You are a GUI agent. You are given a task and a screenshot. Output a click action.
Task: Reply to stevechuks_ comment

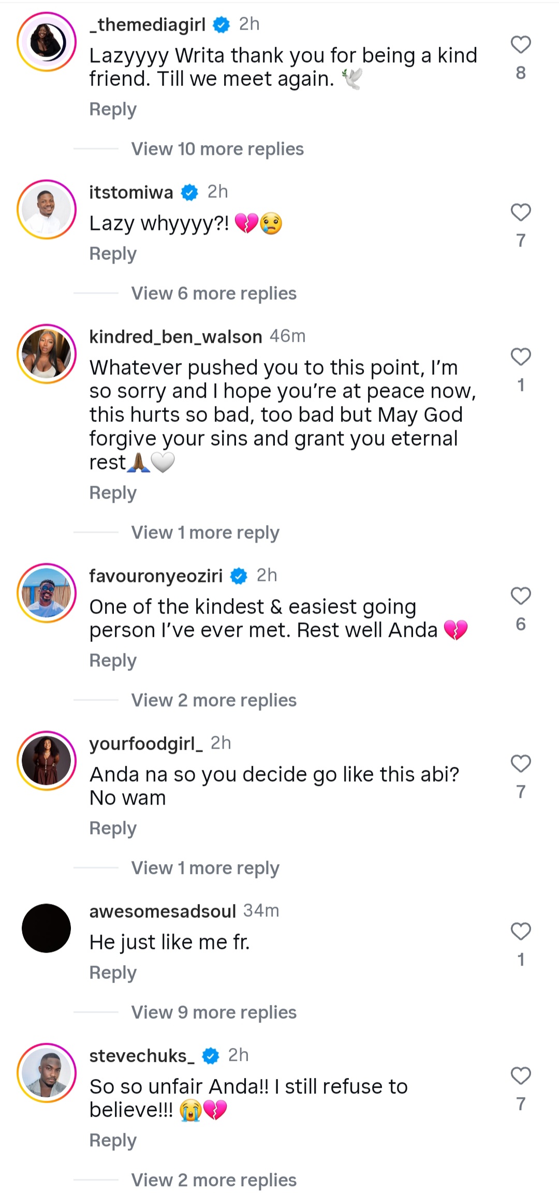tap(113, 1140)
